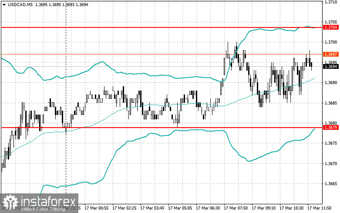Click the red 1.3704 price level tag
Screen dimensions: 340x213
point(331,27)
